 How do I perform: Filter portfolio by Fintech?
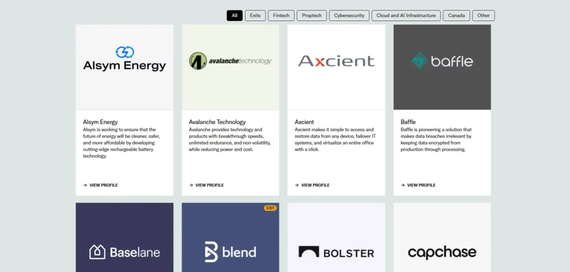(x=281, y=16)
